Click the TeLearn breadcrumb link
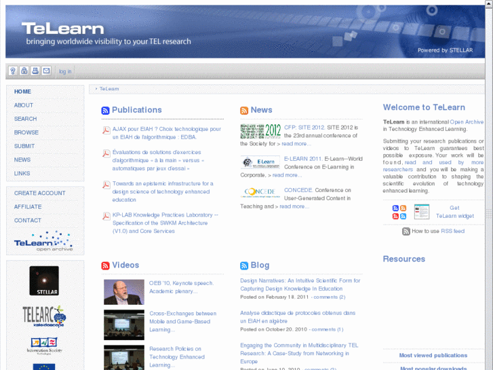The width and height of the screenshot is (493, 370). [x=109, y=89]
